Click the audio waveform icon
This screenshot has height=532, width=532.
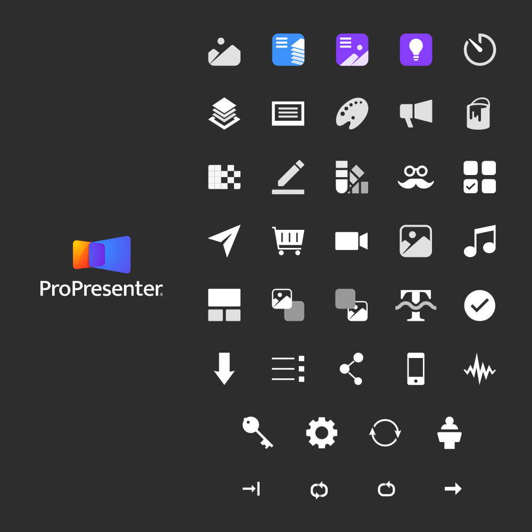[480, 369]
